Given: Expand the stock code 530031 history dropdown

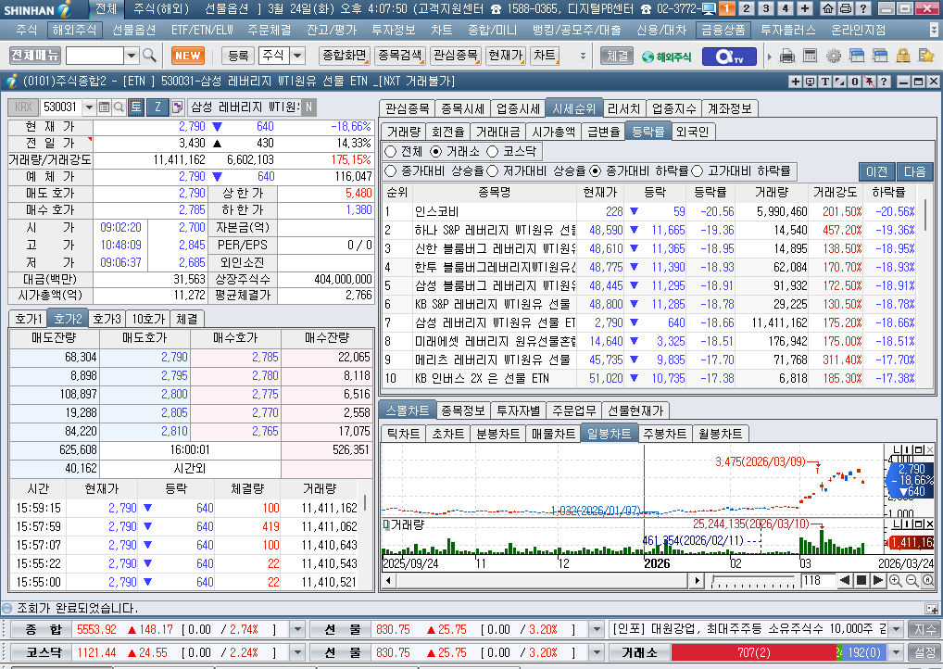Looking at the screenshot, I should (x=89, y=107).
